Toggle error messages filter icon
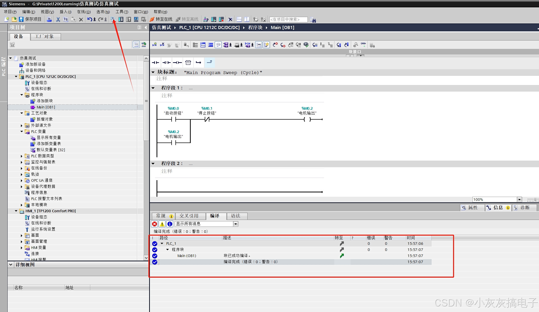 pyautogui.click(x=155, y=224)
